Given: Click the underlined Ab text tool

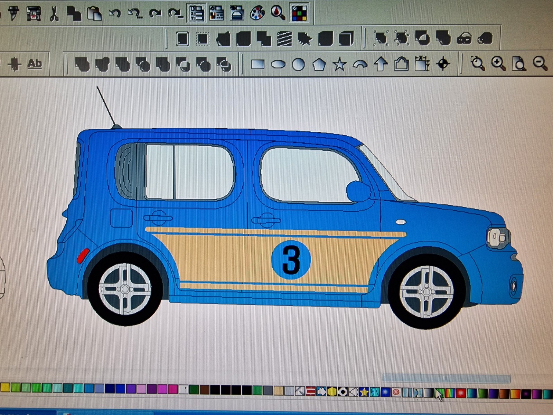Looking at the screenshot, I should coord(35,64).
